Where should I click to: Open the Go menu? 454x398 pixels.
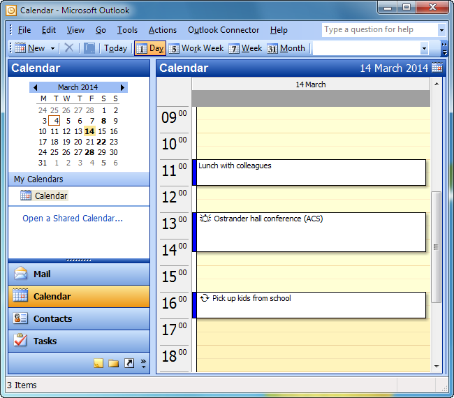pyautogui.click(x=101, y=30)
